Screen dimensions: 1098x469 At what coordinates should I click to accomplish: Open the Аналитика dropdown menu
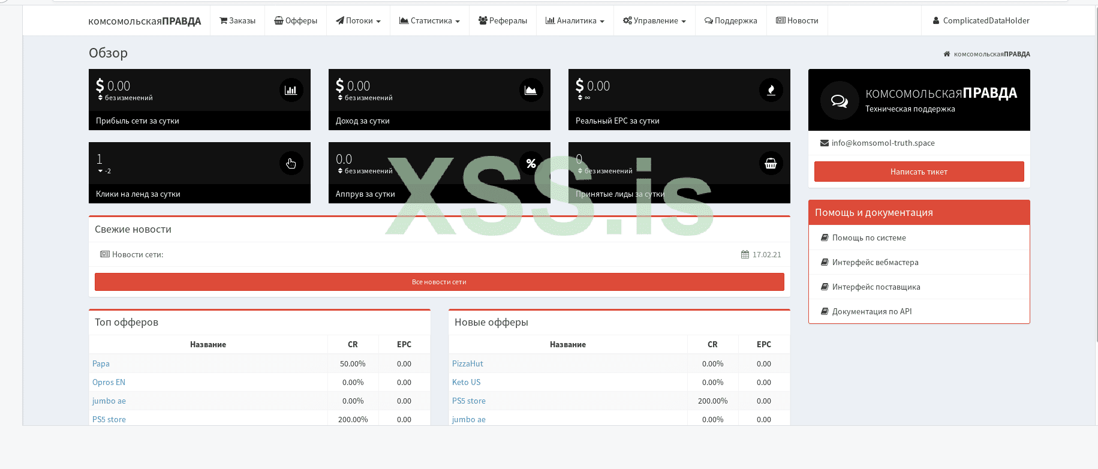point(574,20)
